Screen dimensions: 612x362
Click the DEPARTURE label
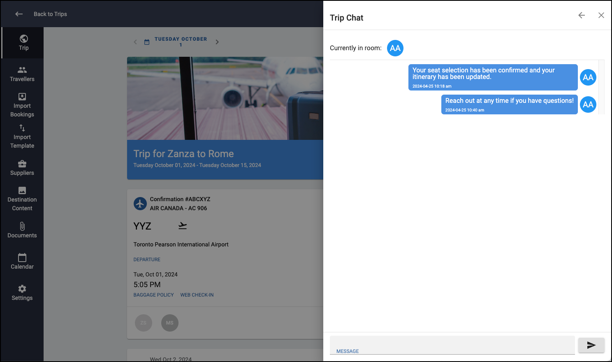147,260
